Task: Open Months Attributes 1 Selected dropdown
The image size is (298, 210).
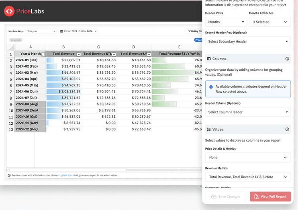Action: tap(270, 22)
